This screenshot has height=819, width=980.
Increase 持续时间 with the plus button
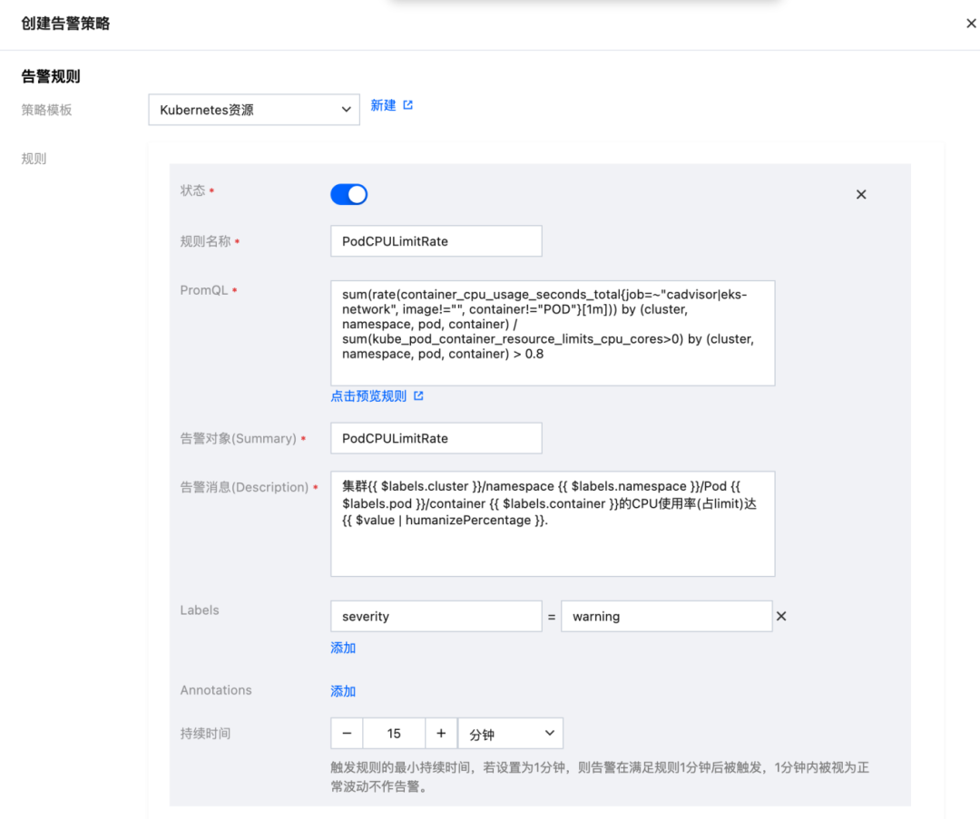[441, 734]
